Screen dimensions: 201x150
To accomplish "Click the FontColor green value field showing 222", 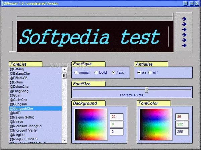I will coord(182,124).
